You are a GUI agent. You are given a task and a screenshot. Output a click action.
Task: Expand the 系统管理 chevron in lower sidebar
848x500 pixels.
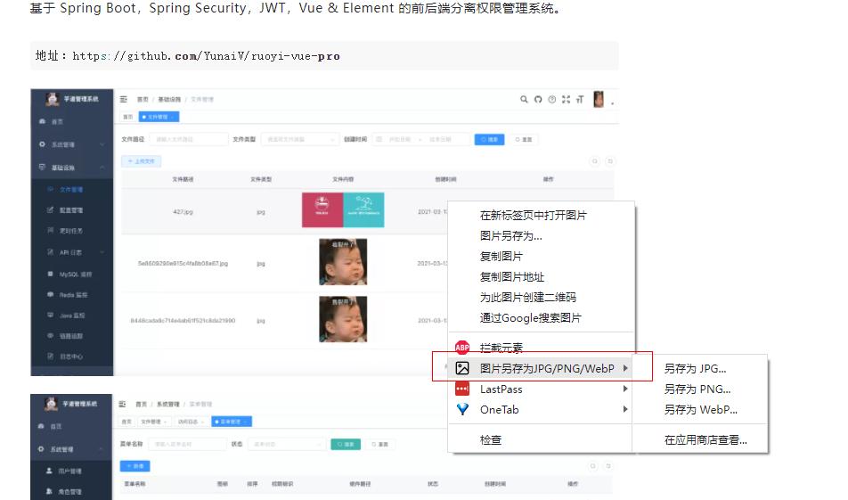[x=102, y=449]
